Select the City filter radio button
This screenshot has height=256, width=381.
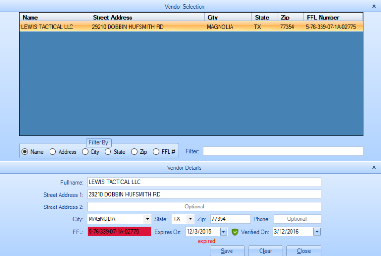point(85,152)
